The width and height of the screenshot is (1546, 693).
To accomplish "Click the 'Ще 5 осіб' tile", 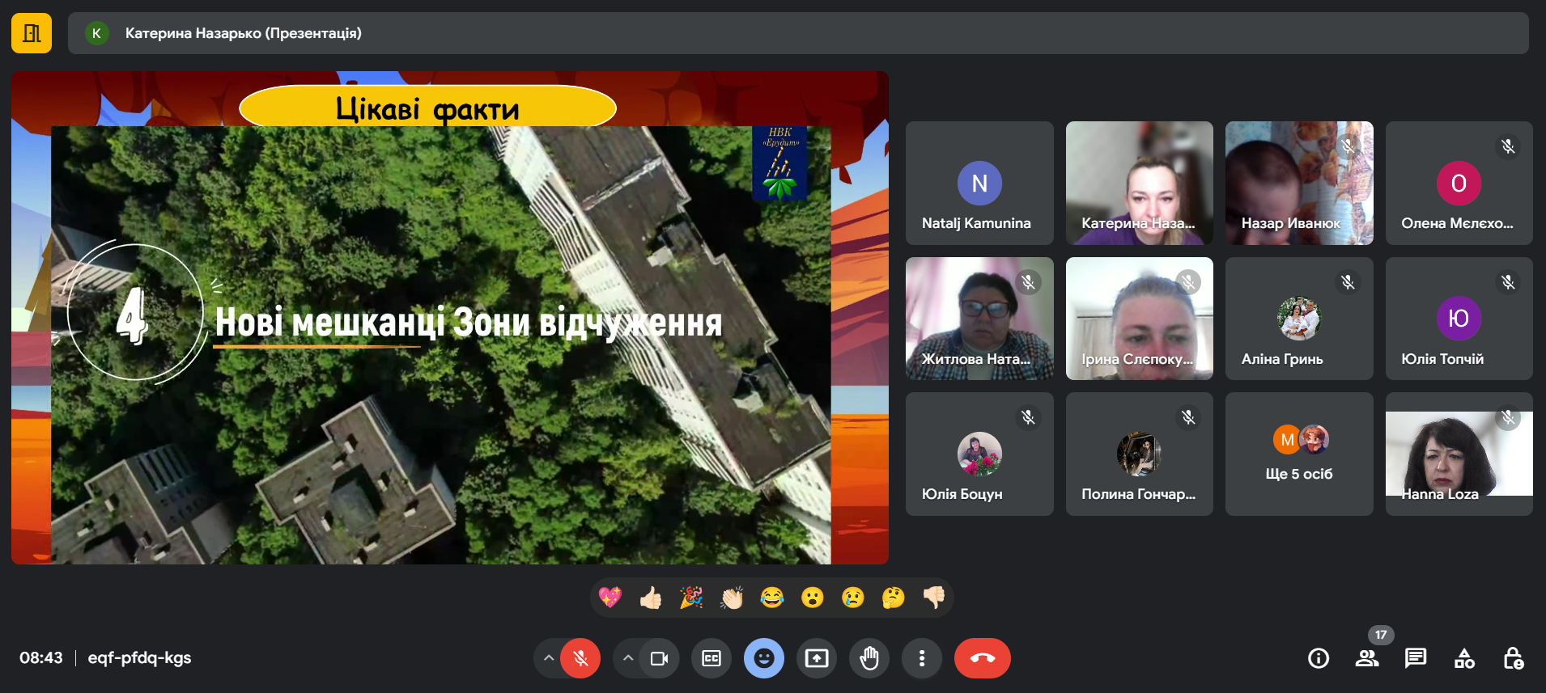I will 1299,454.
